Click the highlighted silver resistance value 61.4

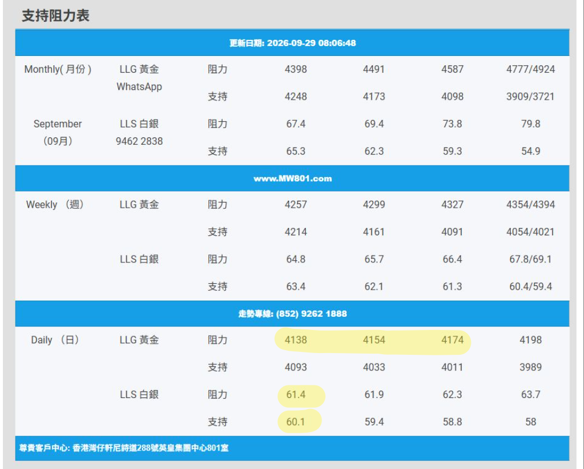(x=295, y=395)
